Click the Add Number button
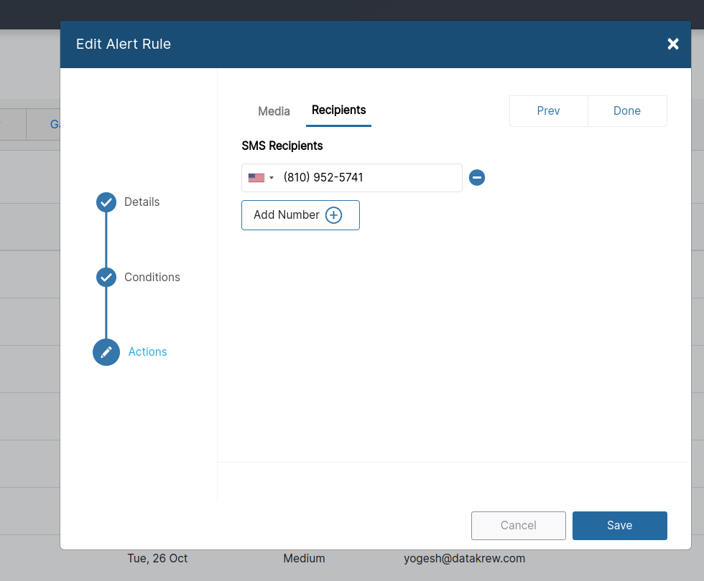The image size is (704, 581). [x=300, y=214]
